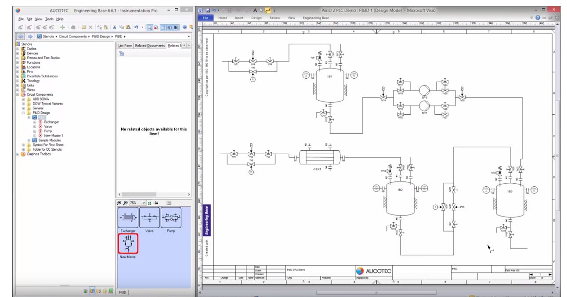Click the Delete X icon in Engineering Base toolbar
This screenshot has height=297, width=567.
pos(90,27)
